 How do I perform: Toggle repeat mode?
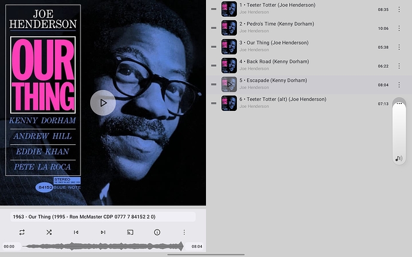tap(22, 232)
